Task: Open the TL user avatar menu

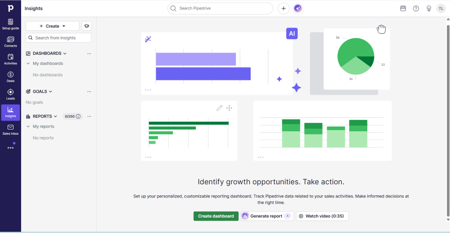Action: [441, 8]
